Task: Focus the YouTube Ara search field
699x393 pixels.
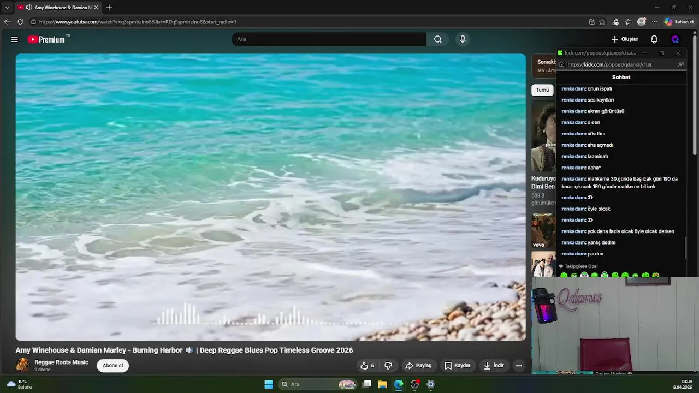Action: pos(329,39)
